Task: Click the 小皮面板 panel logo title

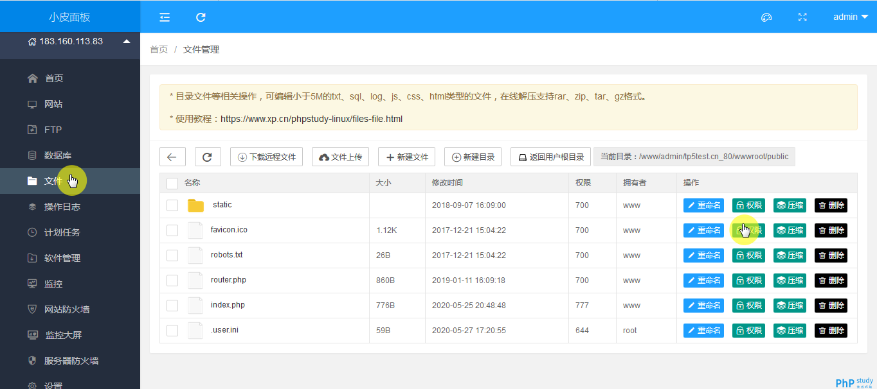Action: point(69,17)
